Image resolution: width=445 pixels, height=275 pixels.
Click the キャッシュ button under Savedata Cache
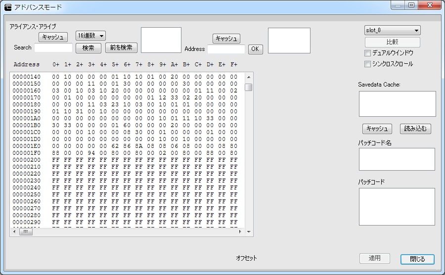pos(377,129)
